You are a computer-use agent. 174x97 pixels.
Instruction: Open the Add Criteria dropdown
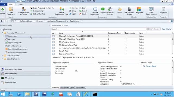167,29
